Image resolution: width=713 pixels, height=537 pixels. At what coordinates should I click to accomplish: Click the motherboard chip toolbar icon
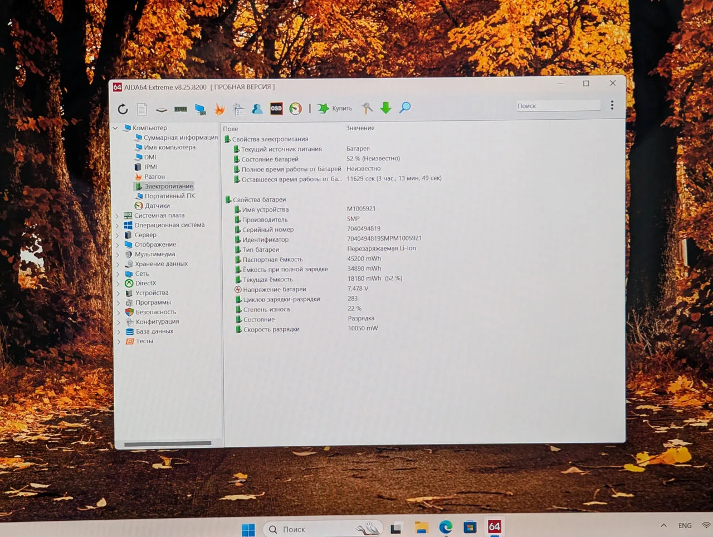point(162,109)
